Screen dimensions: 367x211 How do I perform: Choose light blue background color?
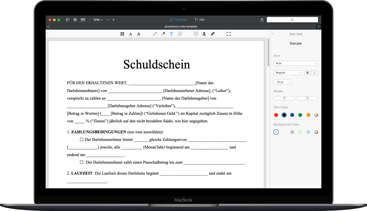(x=308, y=132)
